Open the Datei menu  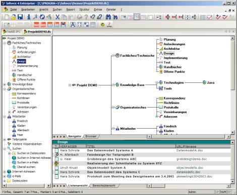(14, 10)
